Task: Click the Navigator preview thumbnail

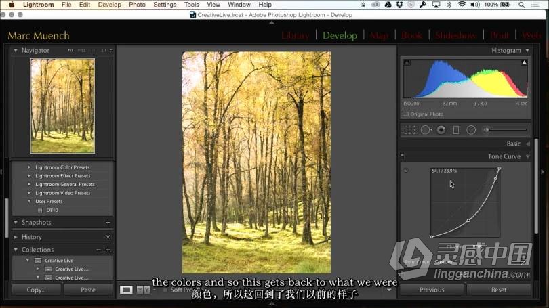Action: [x=62, y=106]
